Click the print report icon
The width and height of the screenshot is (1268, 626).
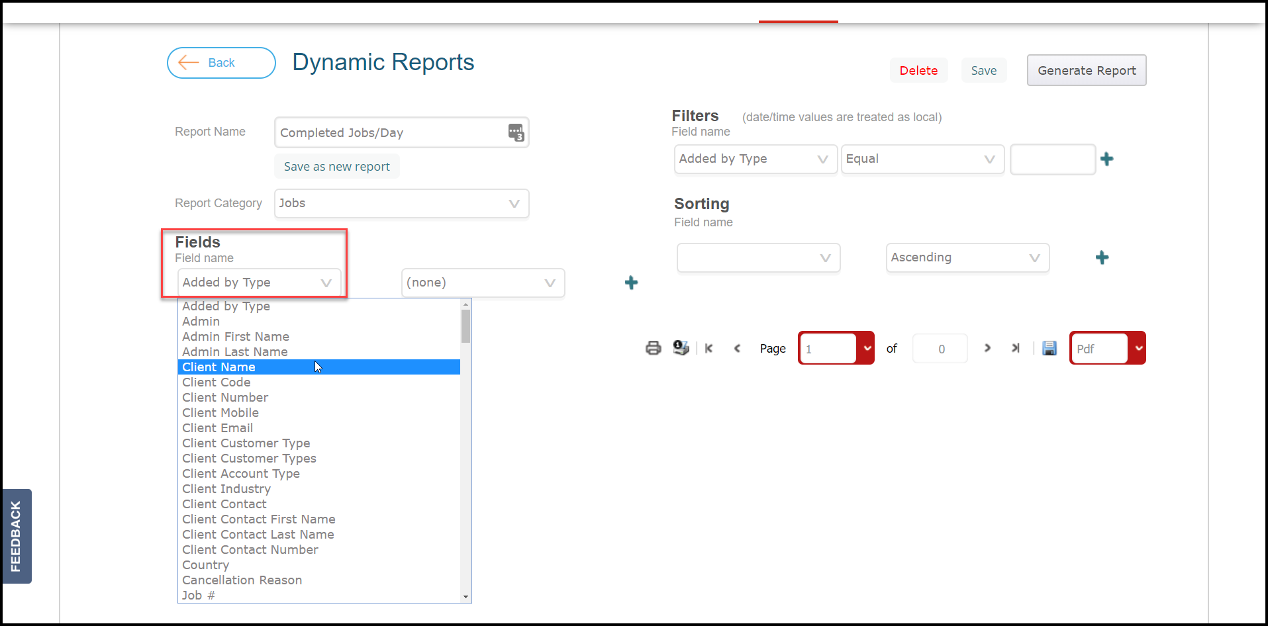coord(653,348)
